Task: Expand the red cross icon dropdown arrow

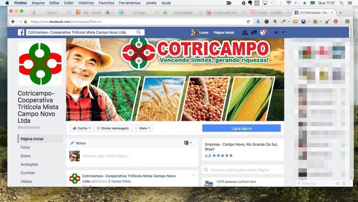Action: click(321, 22)
